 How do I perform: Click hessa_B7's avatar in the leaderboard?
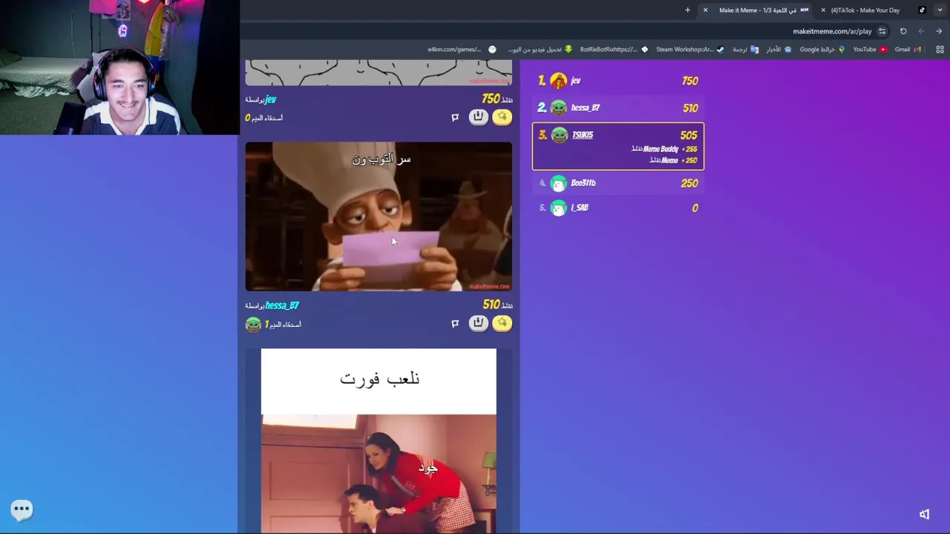tap(559, 108)
